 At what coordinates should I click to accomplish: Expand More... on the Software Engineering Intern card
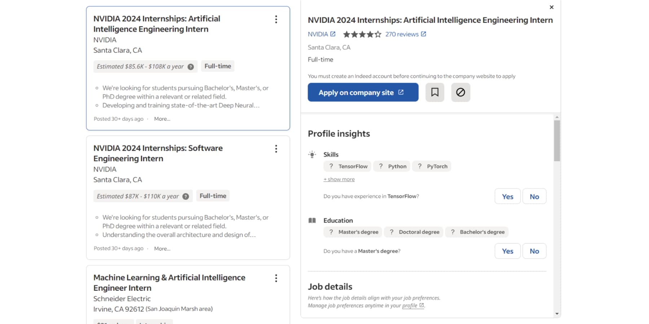tap(162, 248)
